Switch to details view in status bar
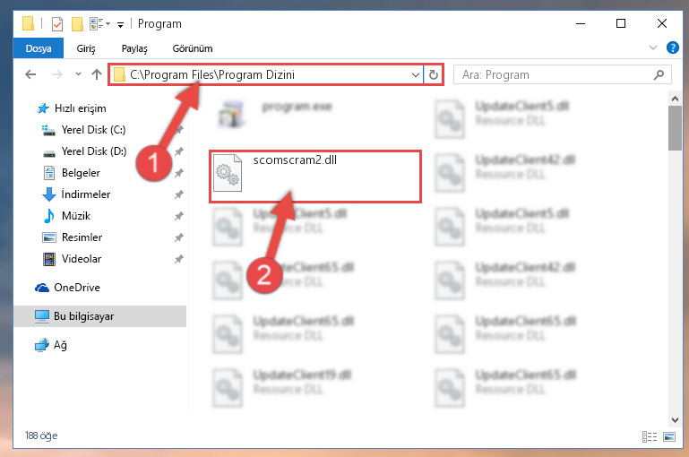Image resolution: width=689 pixels, height=457 pixels. click(x=649, y=436)
